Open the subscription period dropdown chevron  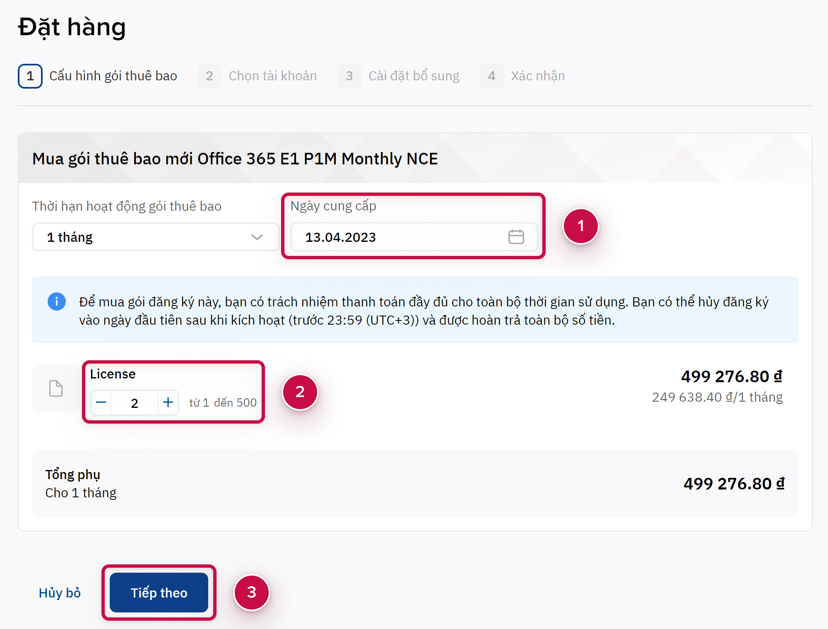point(257,237)
